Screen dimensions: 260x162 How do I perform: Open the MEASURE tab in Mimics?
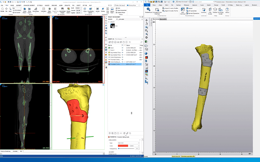54,5
